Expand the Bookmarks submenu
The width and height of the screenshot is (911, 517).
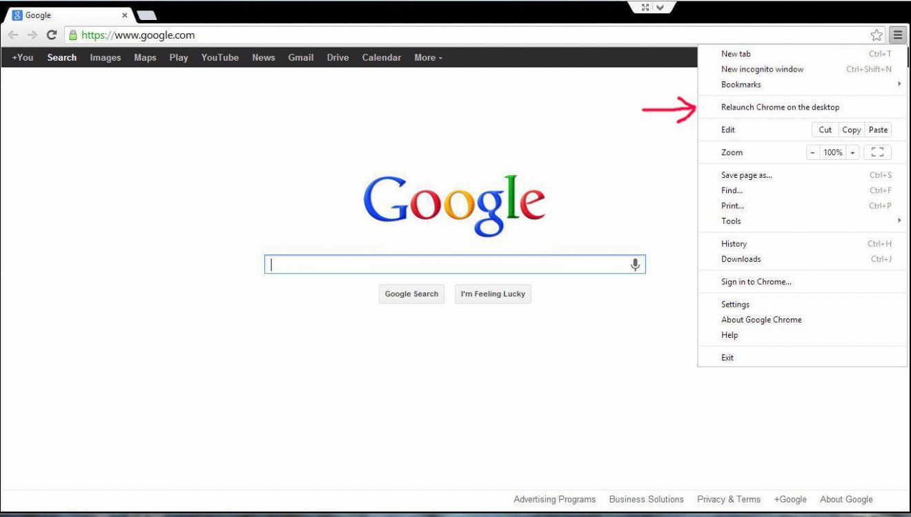tap(803, 85)
